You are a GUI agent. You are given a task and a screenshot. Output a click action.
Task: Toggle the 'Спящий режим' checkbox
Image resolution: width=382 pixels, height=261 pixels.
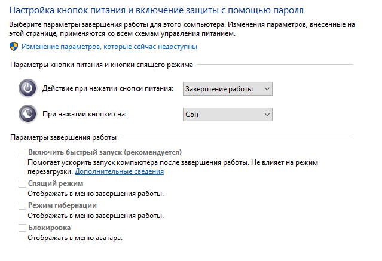(22, 183)
